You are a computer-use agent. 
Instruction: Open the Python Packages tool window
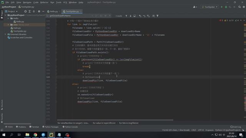[50, 127]
